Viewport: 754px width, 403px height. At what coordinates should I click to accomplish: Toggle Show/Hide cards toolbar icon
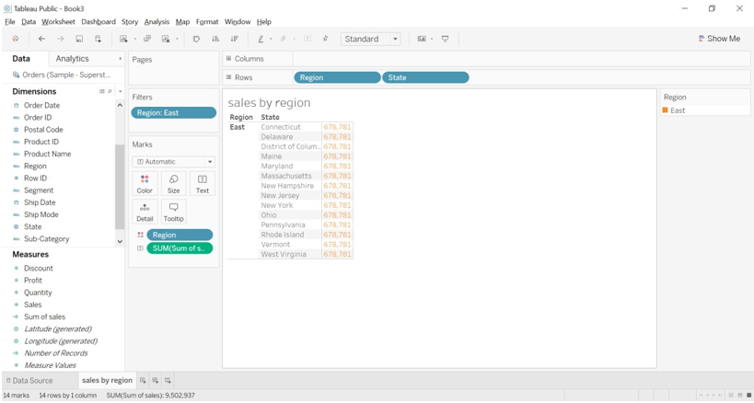[x=422, y=39]
